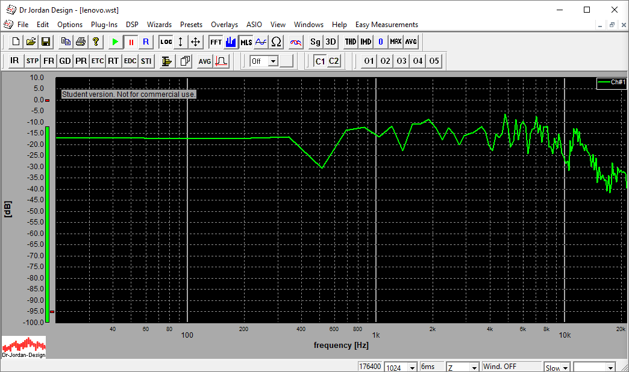The height and width of the screenshot is (372, 629).
Task: Toggle LOG frequency axis
Action: (166, 42)
